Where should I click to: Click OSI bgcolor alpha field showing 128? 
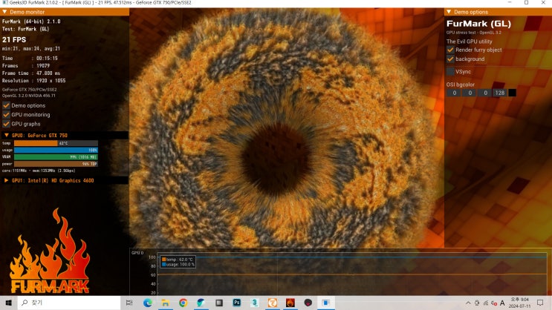point(500,93)
